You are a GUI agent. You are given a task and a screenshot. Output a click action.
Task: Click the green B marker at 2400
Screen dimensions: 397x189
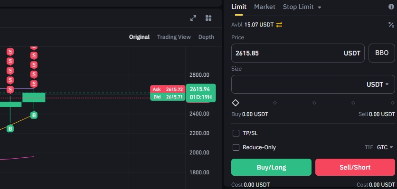[34, 115]
